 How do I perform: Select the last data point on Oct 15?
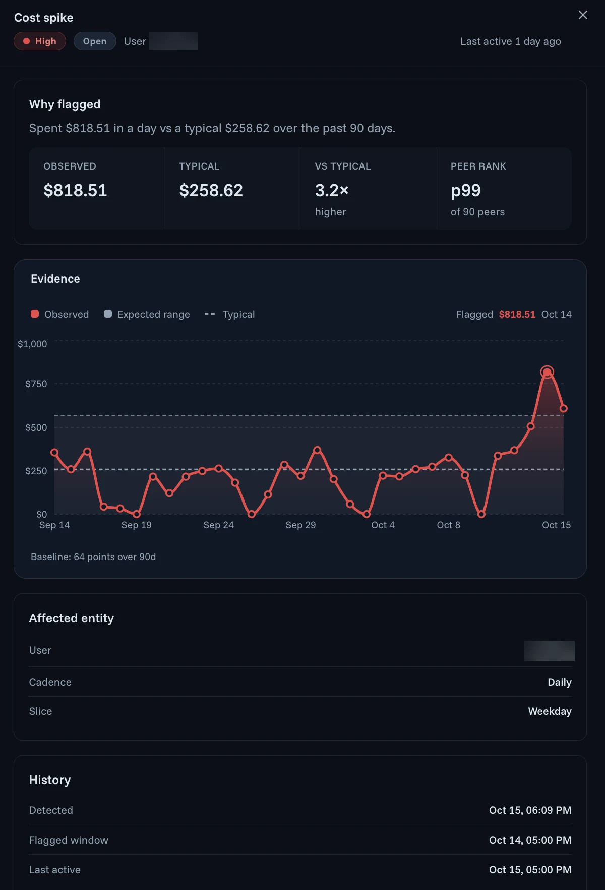coord(564,408)
